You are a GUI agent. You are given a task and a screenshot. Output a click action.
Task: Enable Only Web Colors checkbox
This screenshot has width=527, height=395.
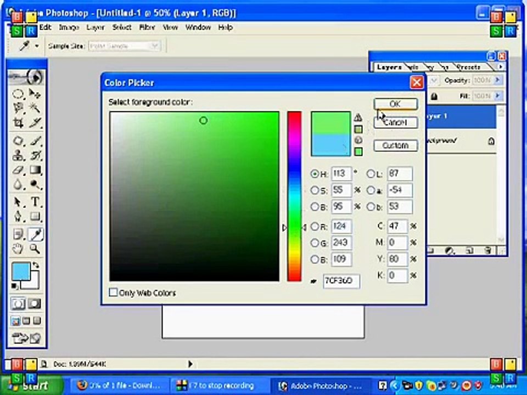pyautogui.click(x=113, y=292)
